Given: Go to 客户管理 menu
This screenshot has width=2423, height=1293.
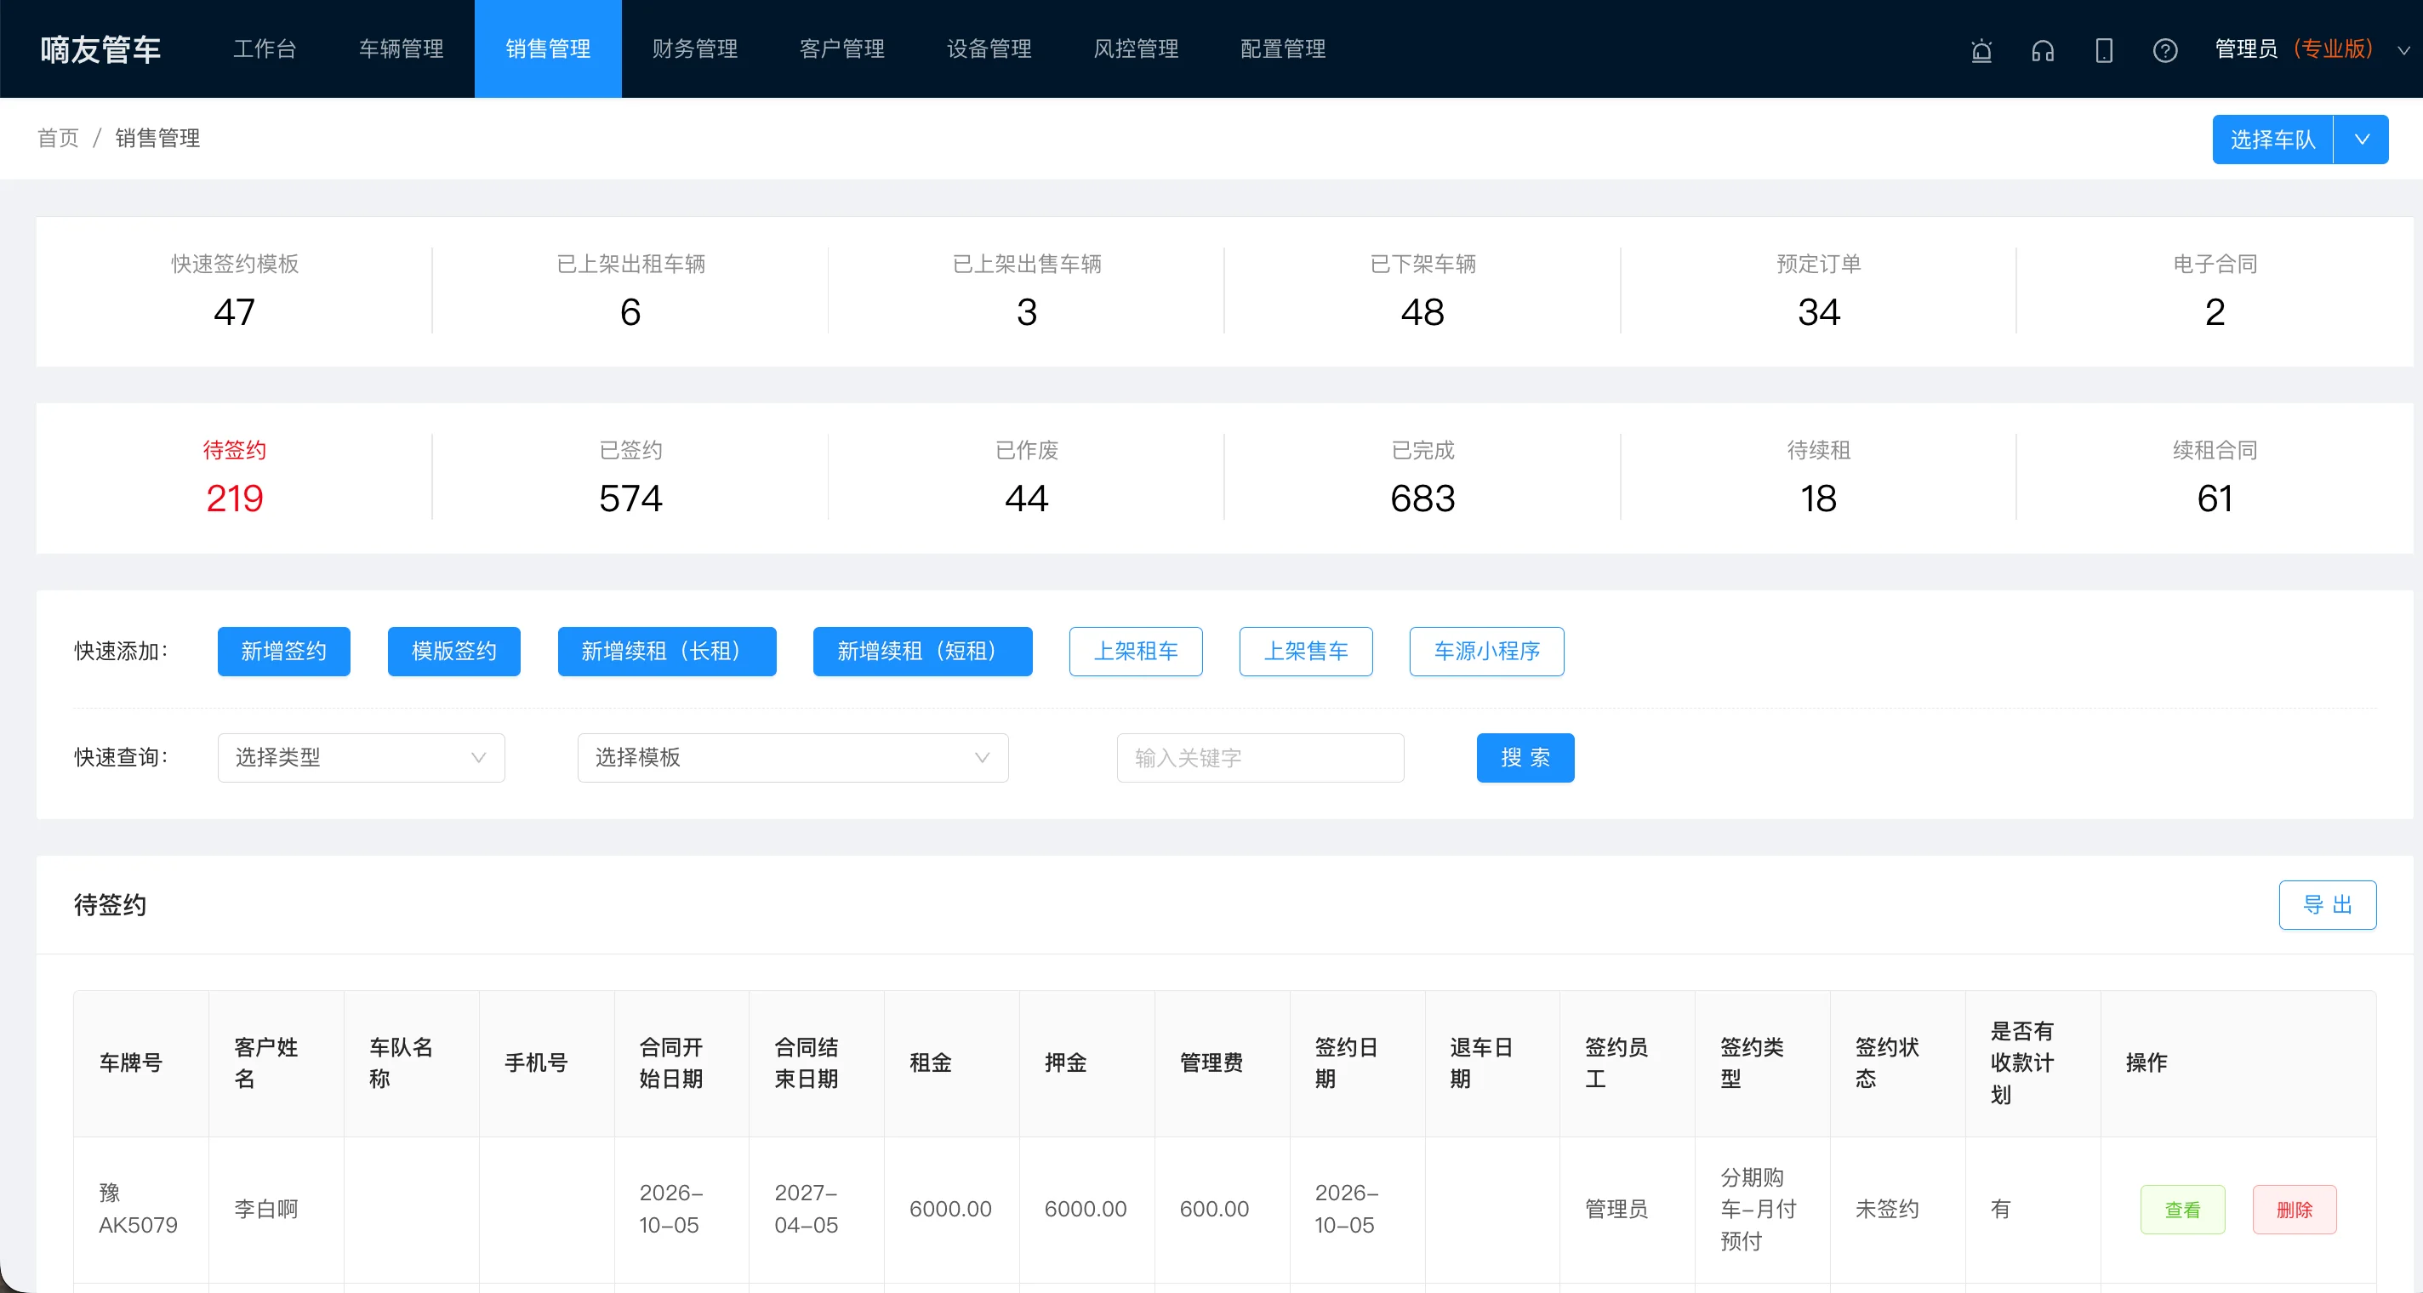Looking at the screenshot, I should [842, 48].
